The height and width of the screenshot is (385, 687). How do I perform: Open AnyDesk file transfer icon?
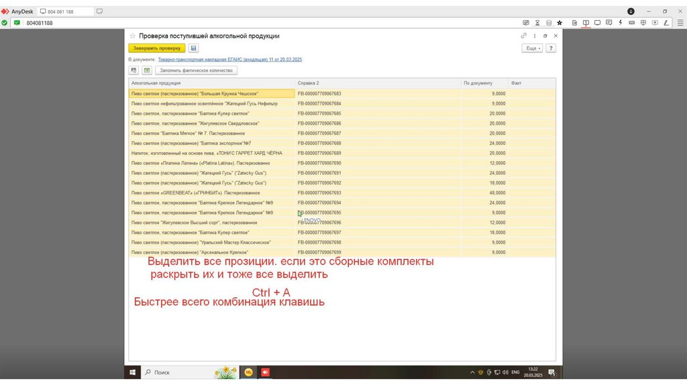574,23
